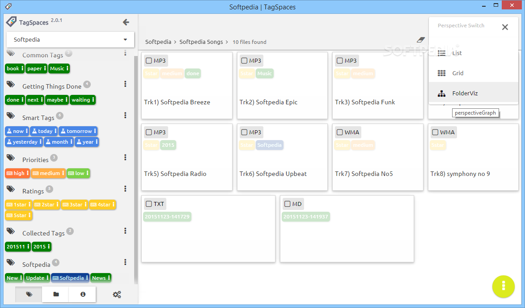Toggle the Getting Things Done group icon

click(11, 84)
